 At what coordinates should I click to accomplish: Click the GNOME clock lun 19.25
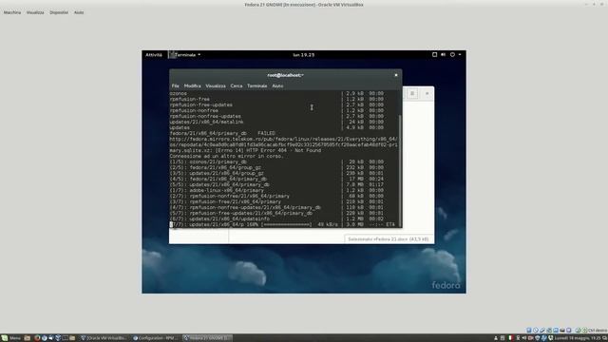[304, 55]
